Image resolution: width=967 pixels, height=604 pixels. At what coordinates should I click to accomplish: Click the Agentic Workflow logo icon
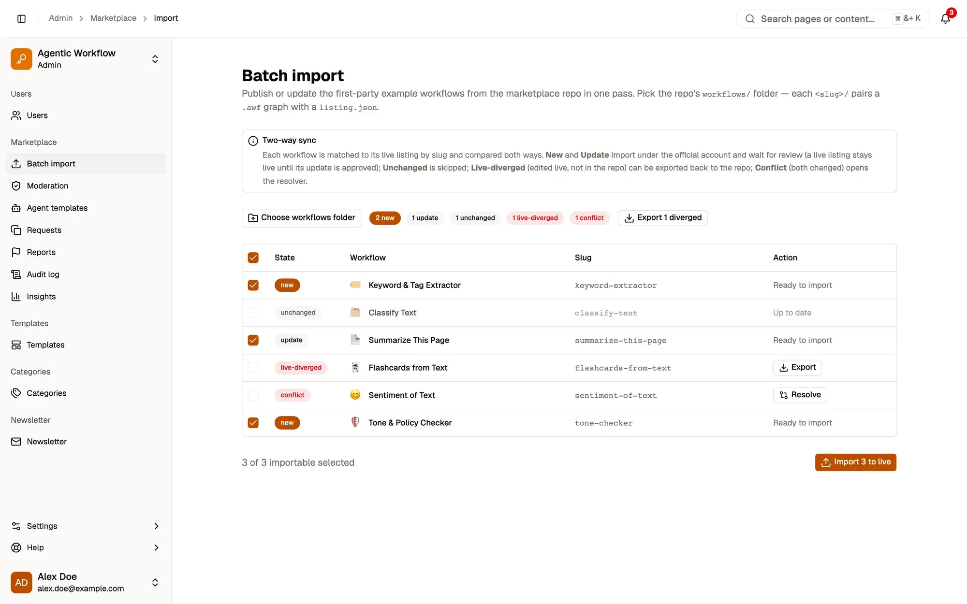(x=21, y=59)
